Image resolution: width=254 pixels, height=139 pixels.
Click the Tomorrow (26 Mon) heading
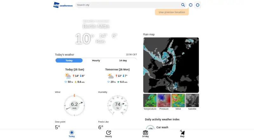pos(117,69)
